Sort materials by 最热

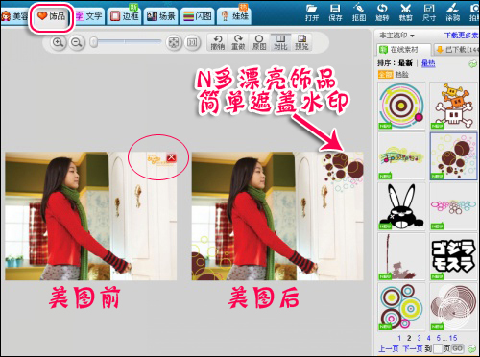[428, 63]
